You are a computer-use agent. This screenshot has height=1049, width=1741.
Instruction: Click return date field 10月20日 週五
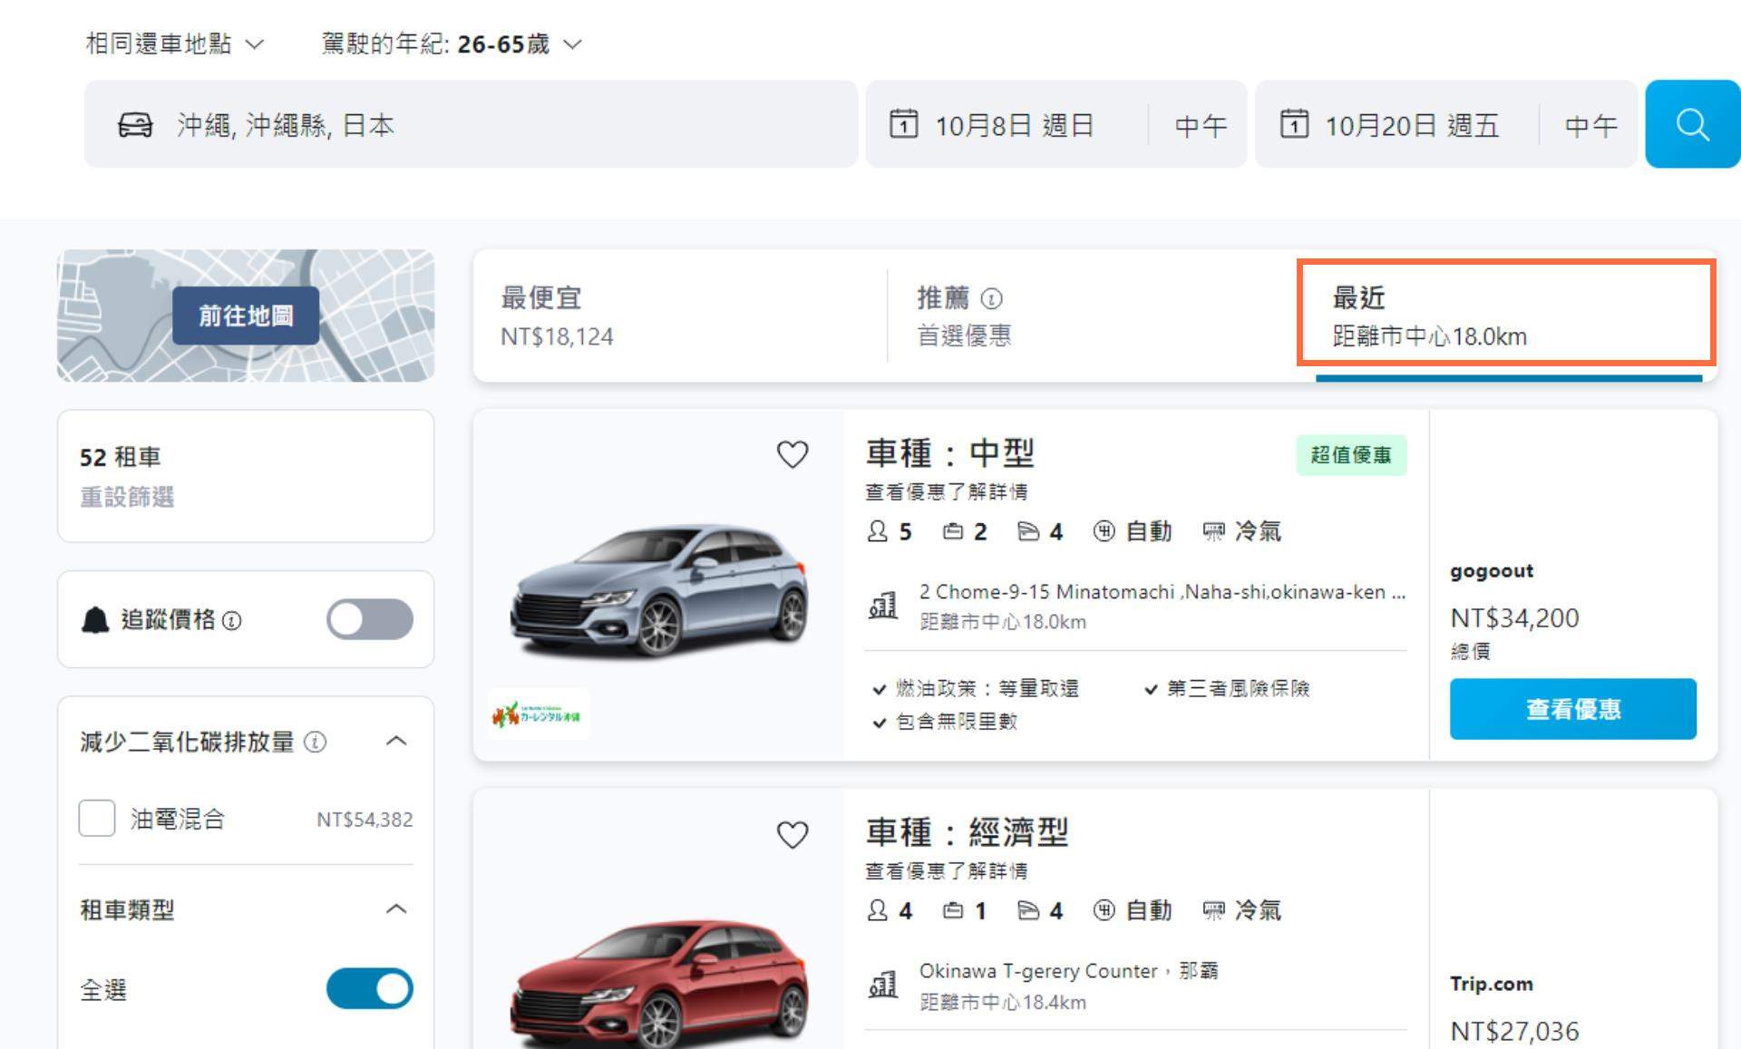(x=1412, y=125)
